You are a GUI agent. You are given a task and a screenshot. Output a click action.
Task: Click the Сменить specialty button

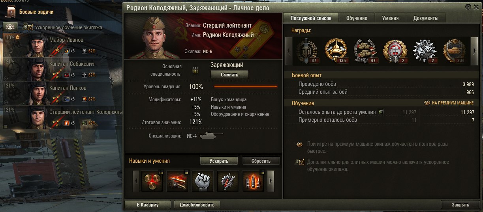[x=229, y=74]
